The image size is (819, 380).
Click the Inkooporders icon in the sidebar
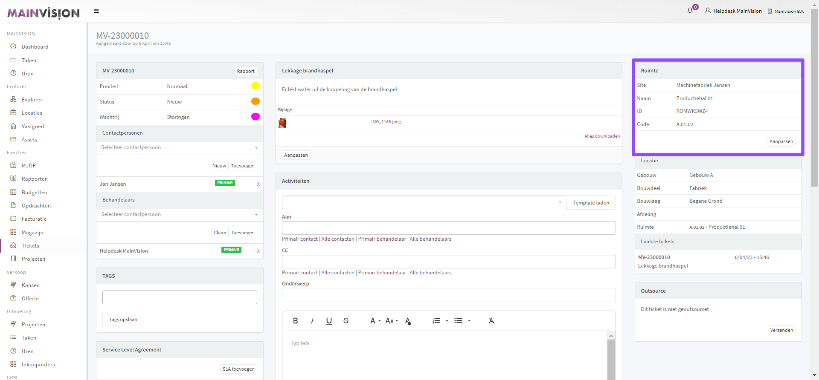coord(13,364)
